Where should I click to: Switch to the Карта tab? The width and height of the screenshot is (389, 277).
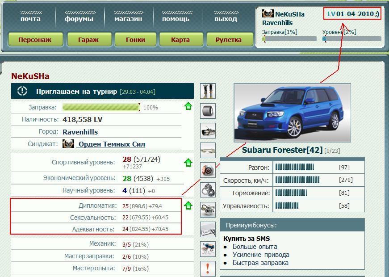pos(180,39)
